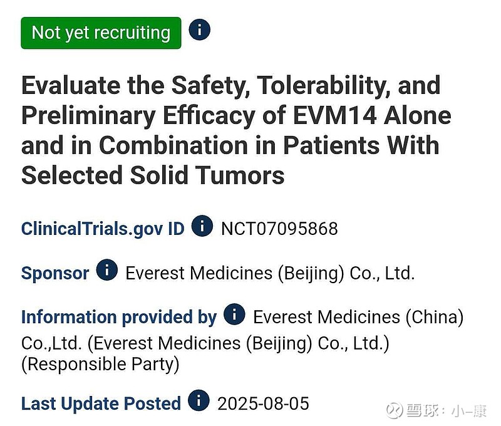
Task: Tap info icon after Information provided by
Action: pyautogui.click(x=234, y=314)
